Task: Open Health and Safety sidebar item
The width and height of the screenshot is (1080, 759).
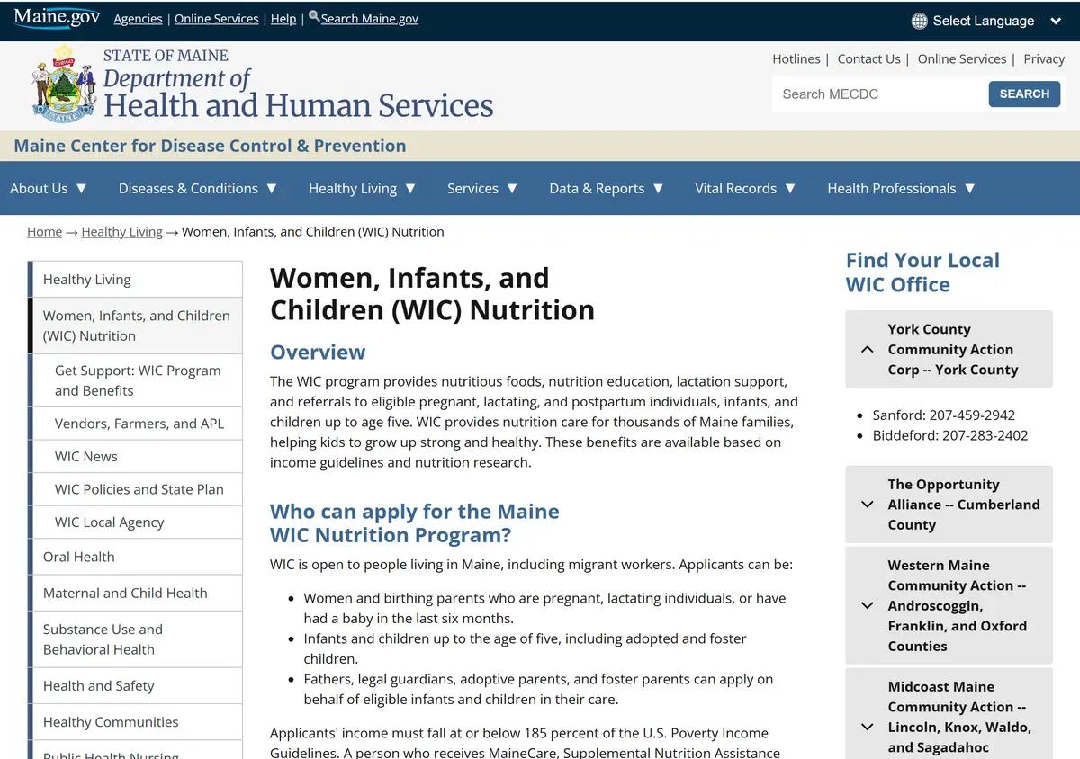Action: 135,685
